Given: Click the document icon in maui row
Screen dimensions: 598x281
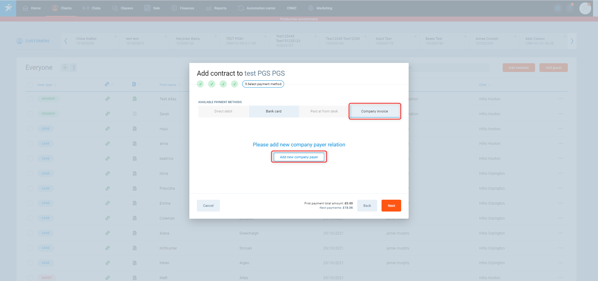Looking at the screenshot, I should (x=135, y=129).
